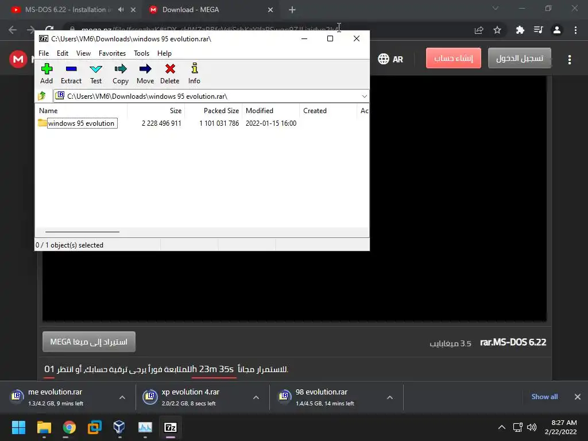Close the Chrome downloads bar

coord(578,397)
